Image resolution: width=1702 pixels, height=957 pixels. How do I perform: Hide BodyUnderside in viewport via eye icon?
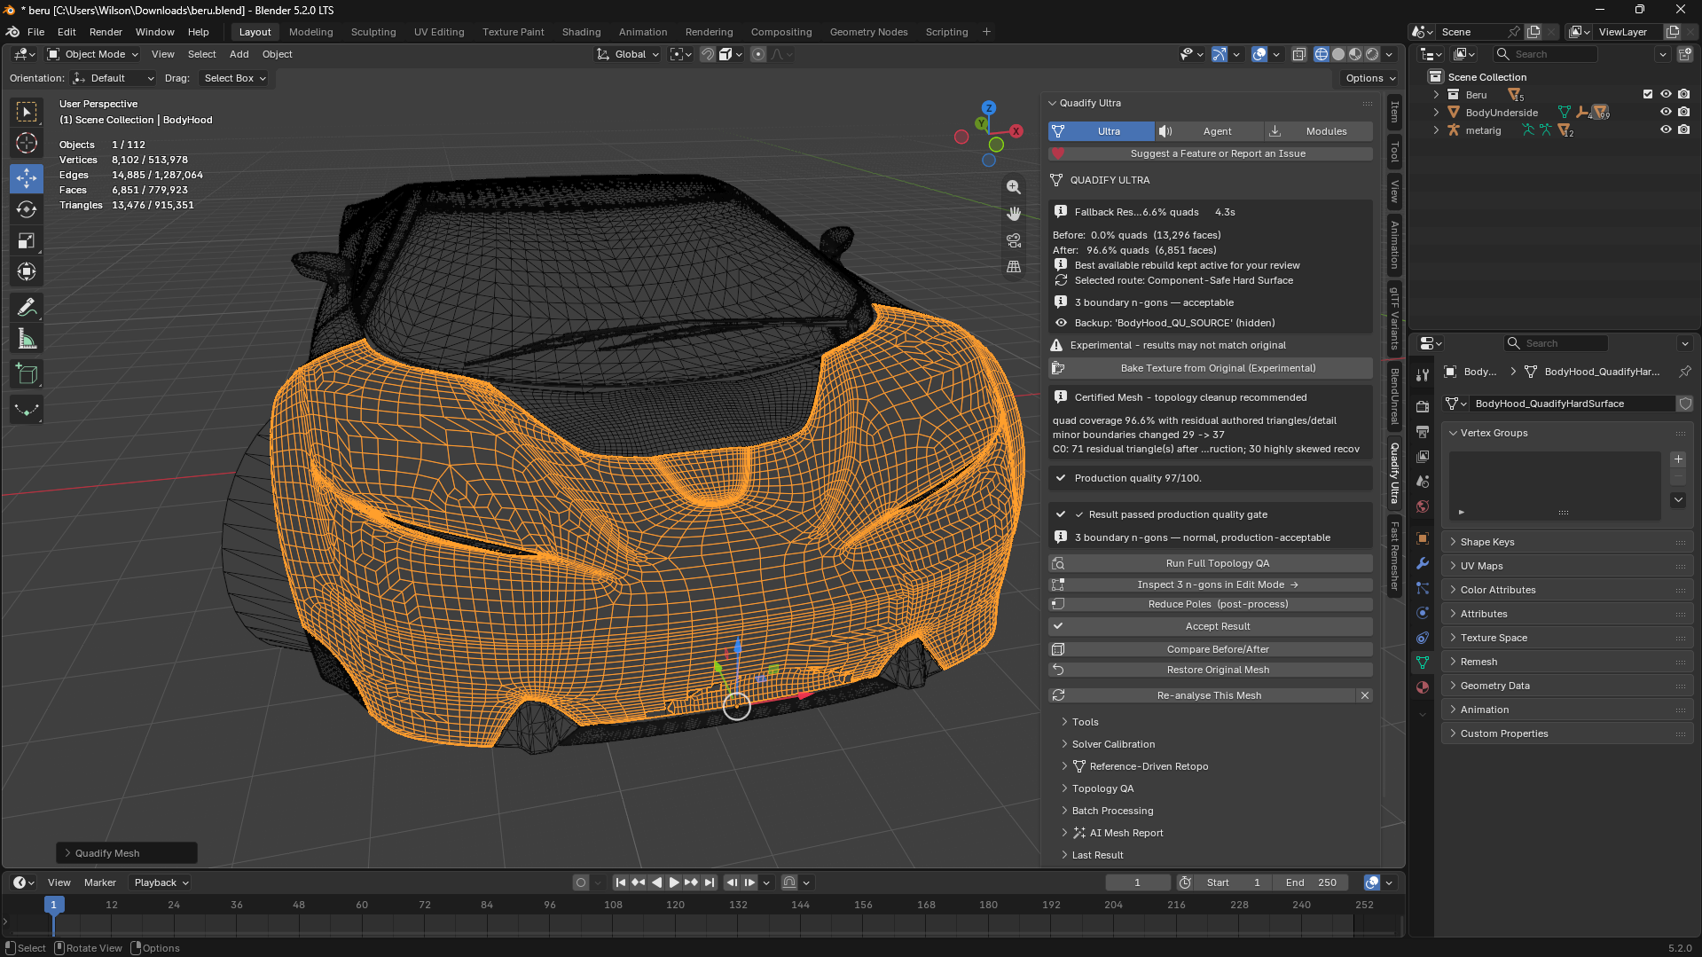tap(1666, 113)
